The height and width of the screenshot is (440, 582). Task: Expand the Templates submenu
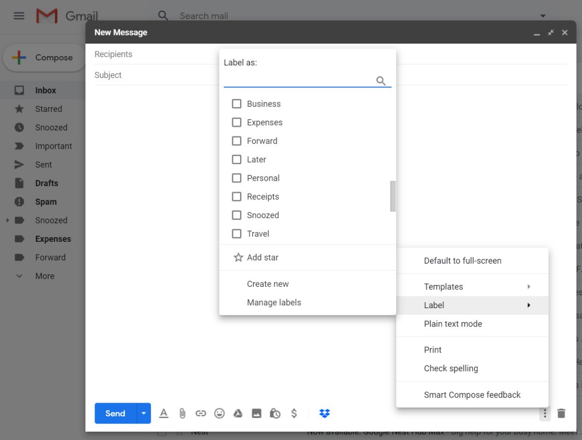coord(443,286)
